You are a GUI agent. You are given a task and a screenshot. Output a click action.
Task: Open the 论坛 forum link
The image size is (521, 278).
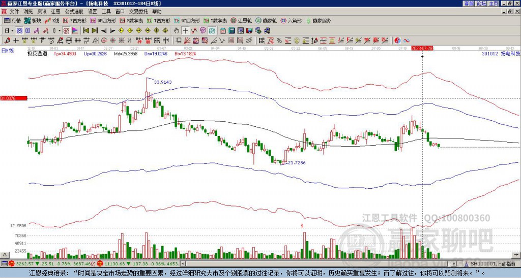point(481,3)
